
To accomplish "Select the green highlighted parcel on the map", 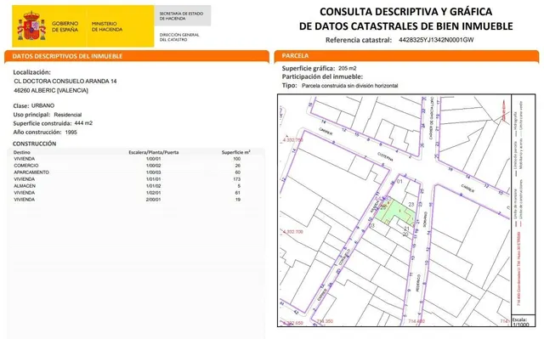I will pos(395,212).
